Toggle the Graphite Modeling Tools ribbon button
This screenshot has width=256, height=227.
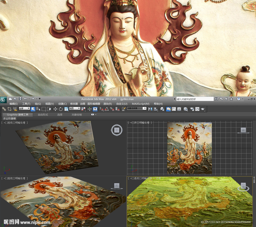[168, 109]
